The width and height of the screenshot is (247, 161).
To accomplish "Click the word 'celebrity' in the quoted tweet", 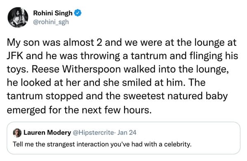I will point(178,144).
